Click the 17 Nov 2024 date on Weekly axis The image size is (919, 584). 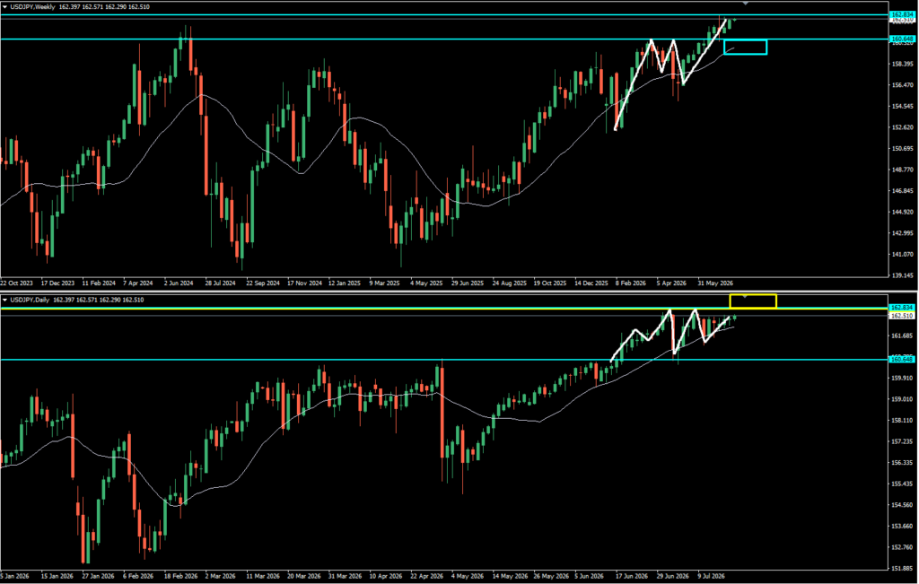304,283
